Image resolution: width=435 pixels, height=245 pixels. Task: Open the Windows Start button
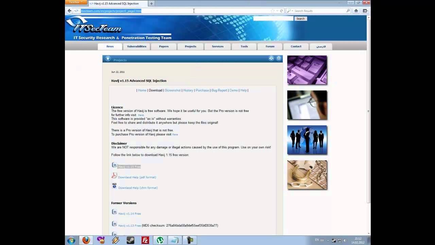(71, 240)
